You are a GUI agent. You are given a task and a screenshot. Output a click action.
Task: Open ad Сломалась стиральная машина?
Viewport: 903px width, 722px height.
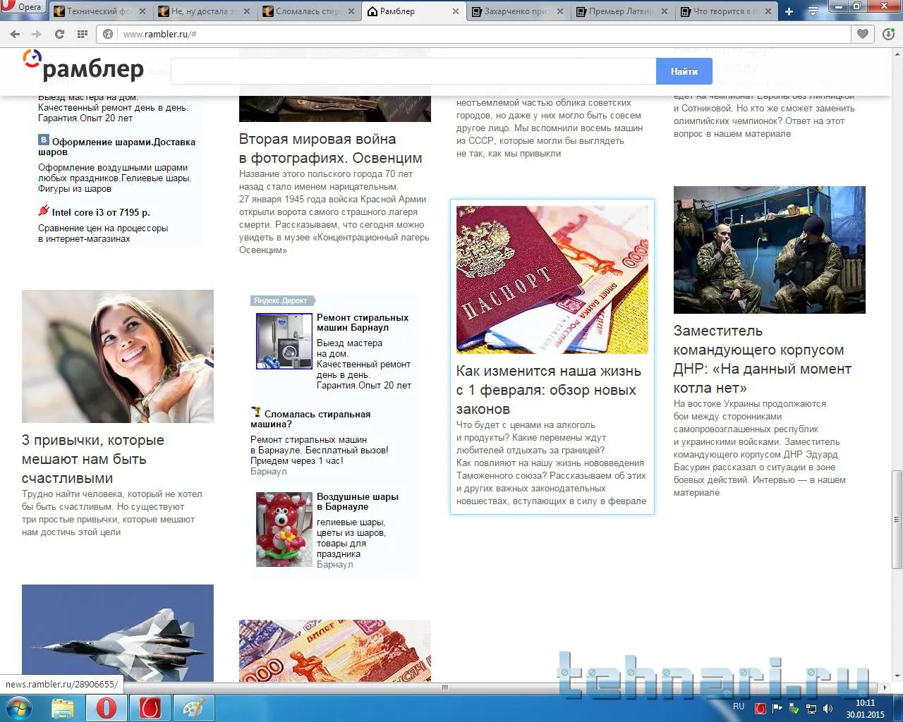click(x=310, y=419)
